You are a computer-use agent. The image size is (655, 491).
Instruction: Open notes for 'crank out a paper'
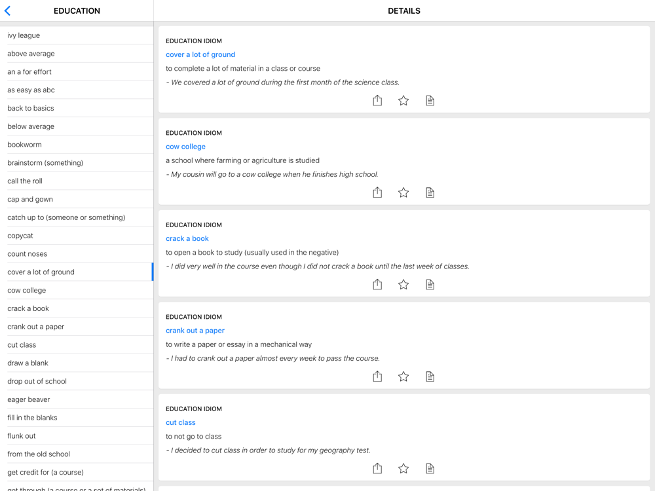[x=430, y=376]
